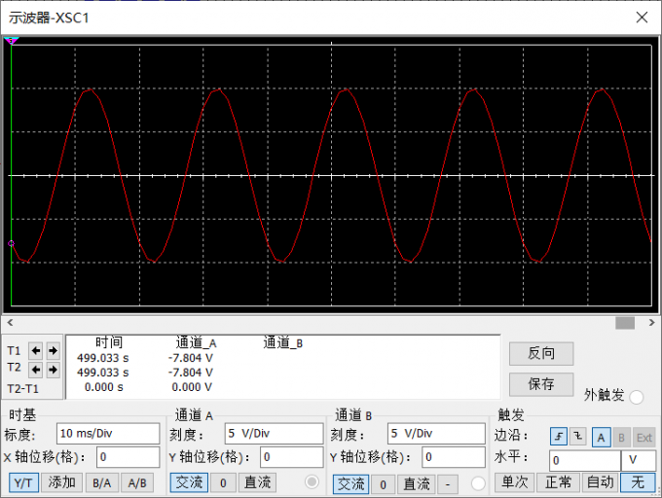The image size is (662, 498).
Task: Click channel A 5 V/Div scale field
Action: tap(274, 434)
